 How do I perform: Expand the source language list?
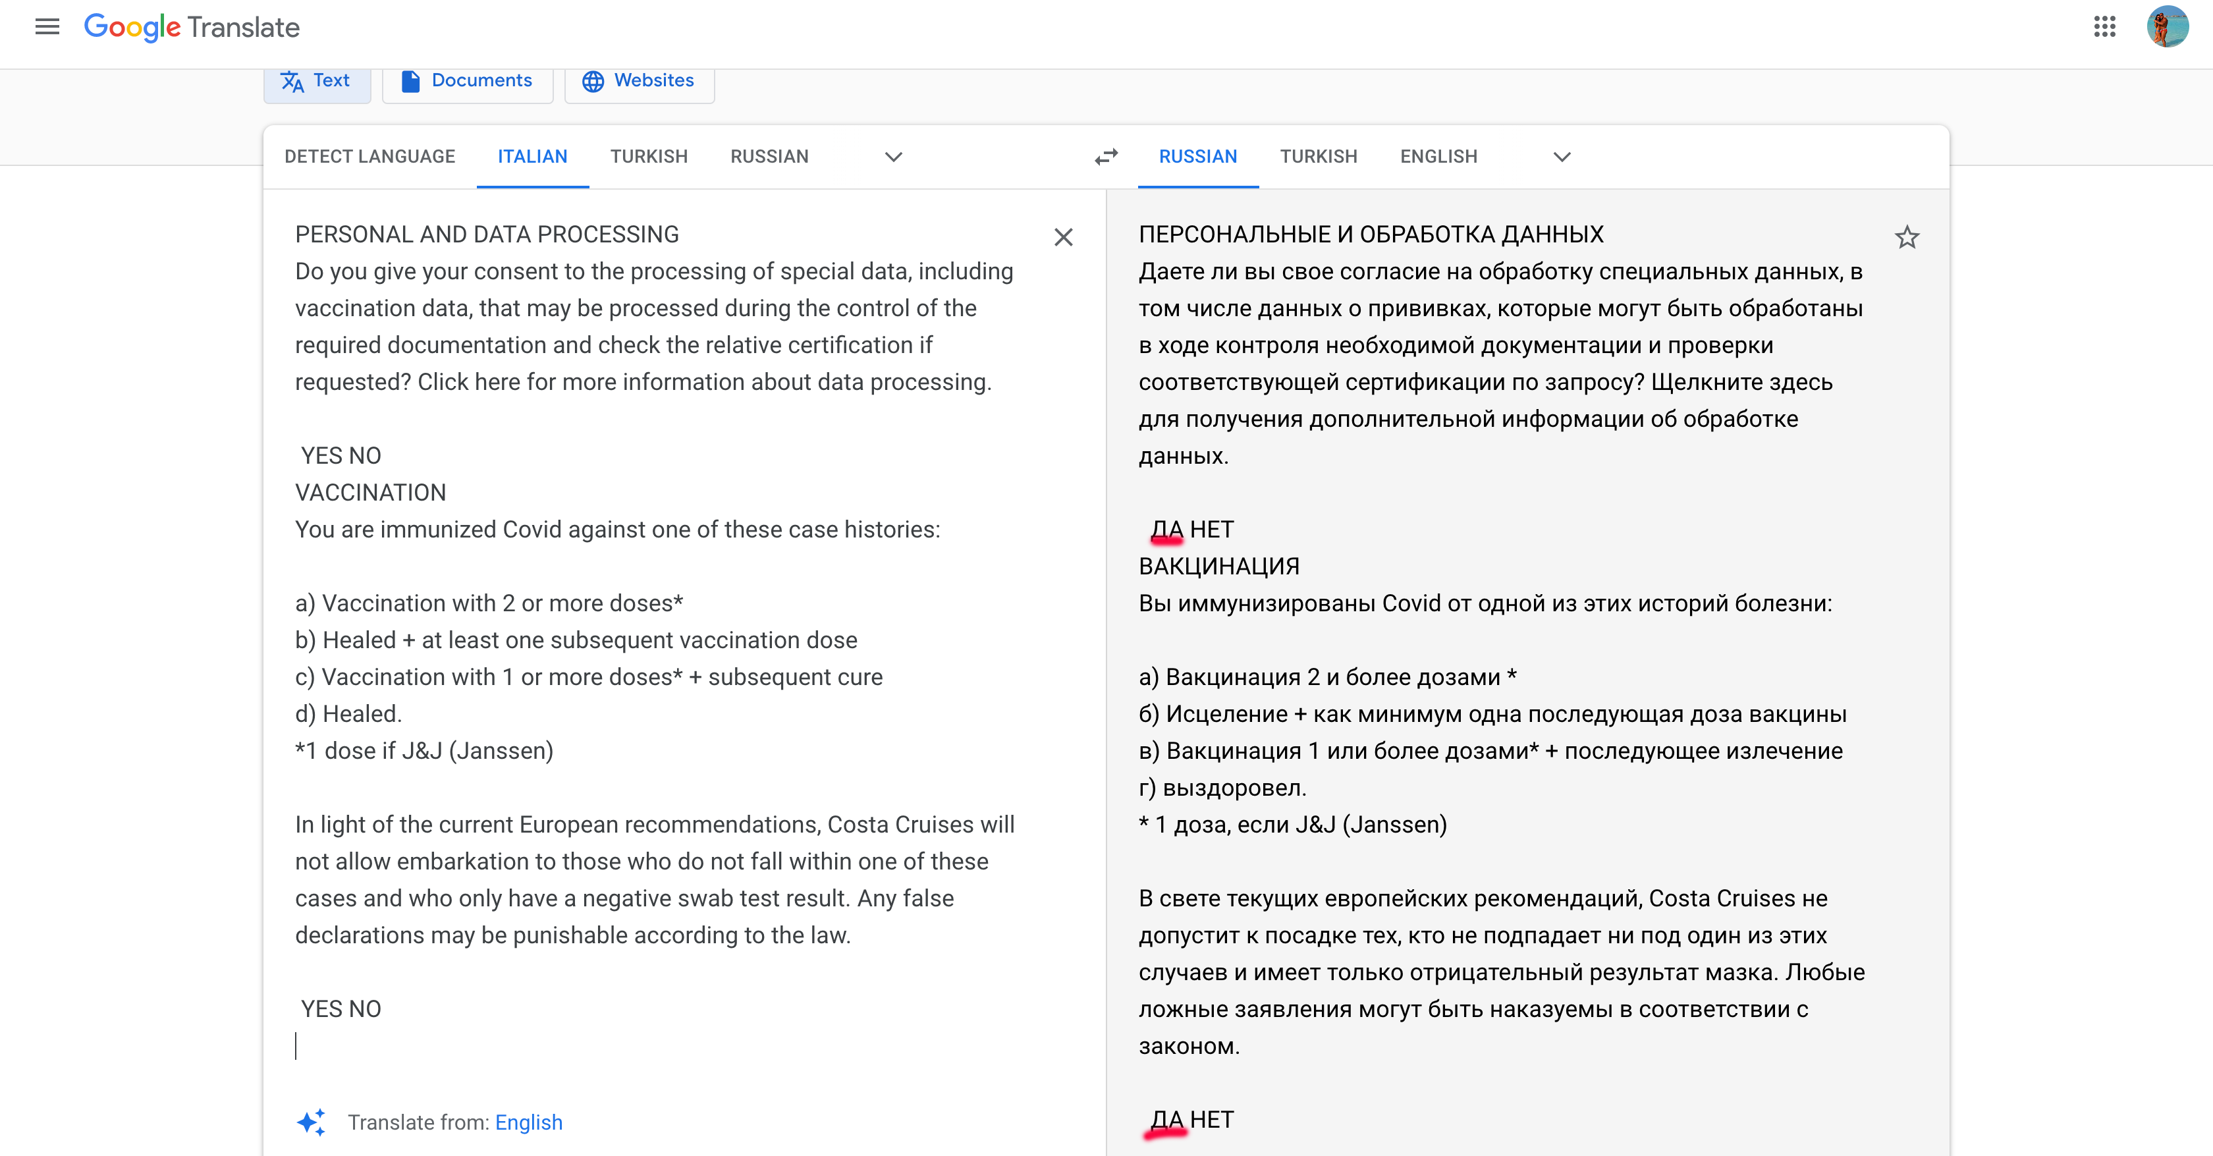(x=894, y=156)
